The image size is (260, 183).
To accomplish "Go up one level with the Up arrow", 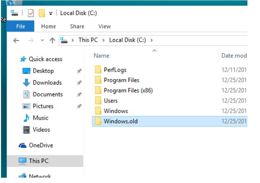I will coord(52,40).
